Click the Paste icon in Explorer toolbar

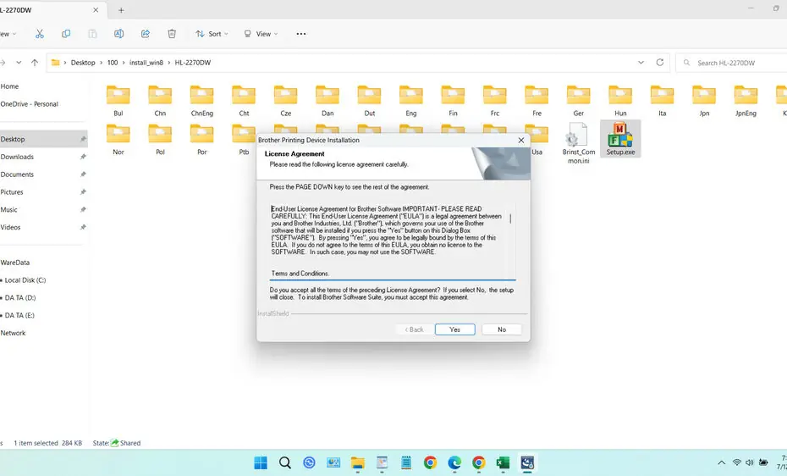(92, 34)
